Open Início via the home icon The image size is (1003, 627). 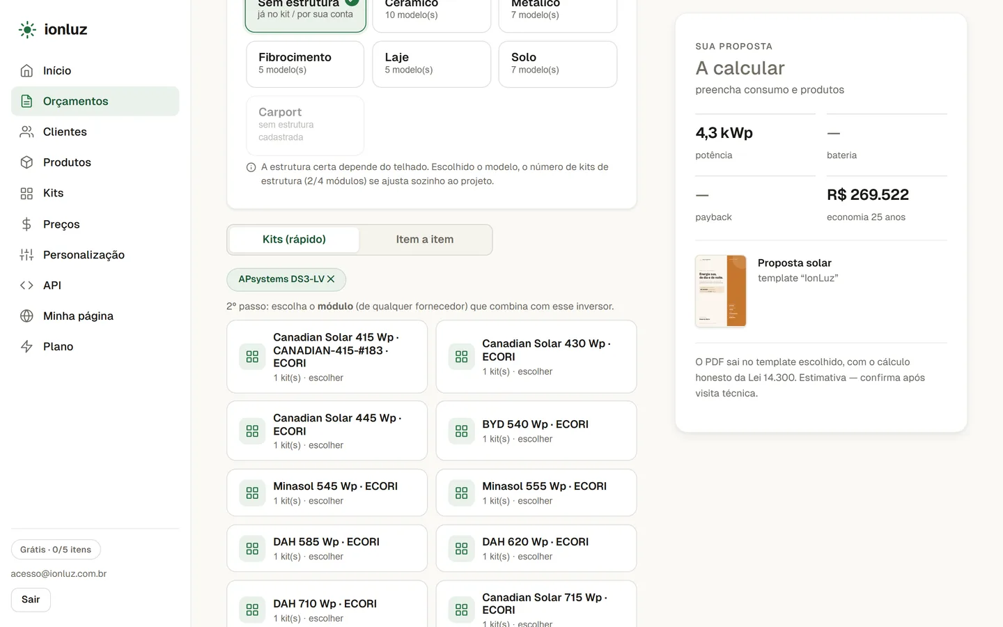tap(26, 70)
